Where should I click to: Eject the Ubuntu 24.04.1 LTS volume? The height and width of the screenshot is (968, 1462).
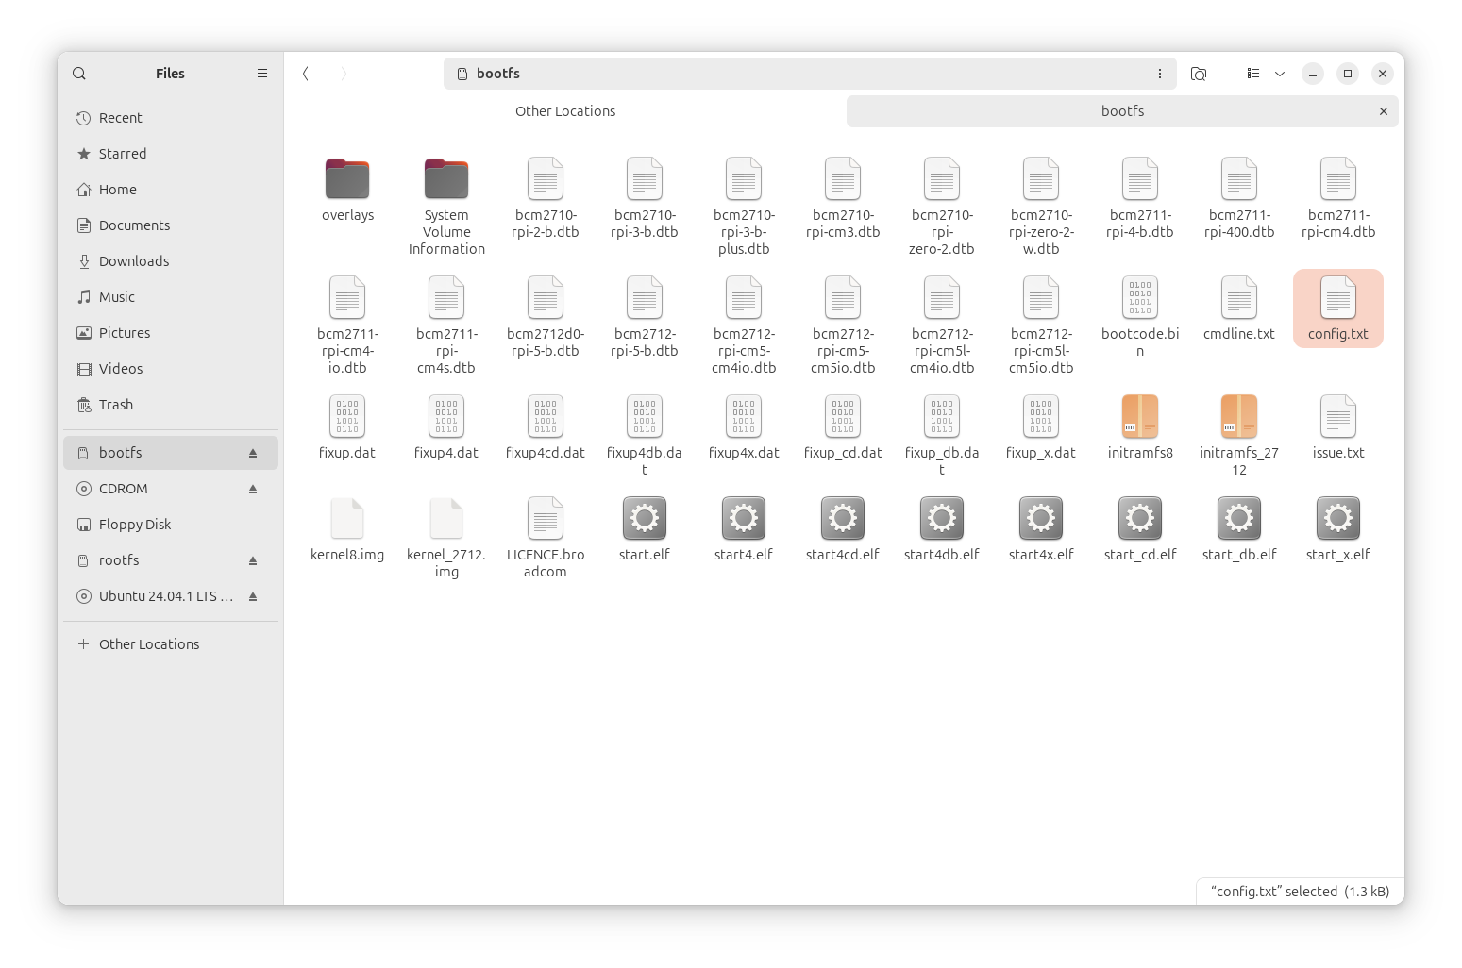pyautogui.click(x=253, y=597)
